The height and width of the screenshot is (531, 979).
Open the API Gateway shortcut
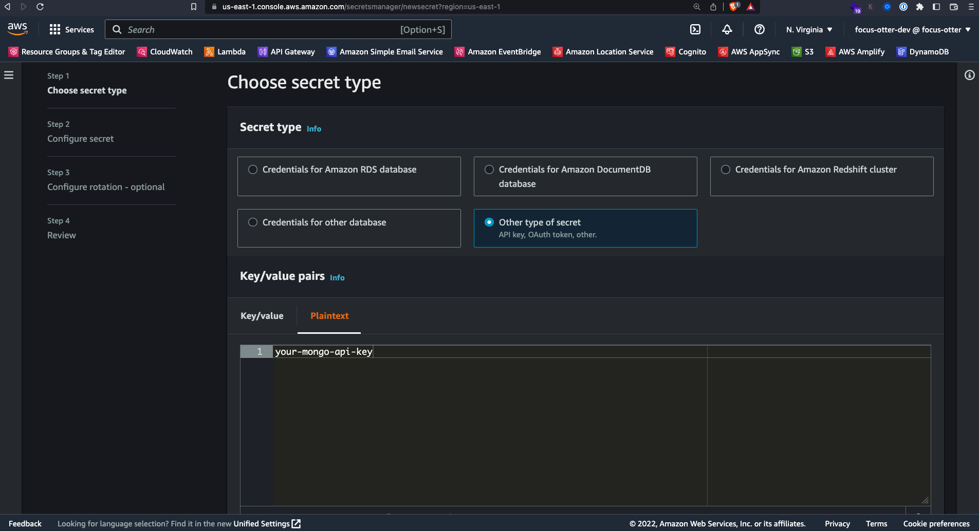click(x=286, y=52)
